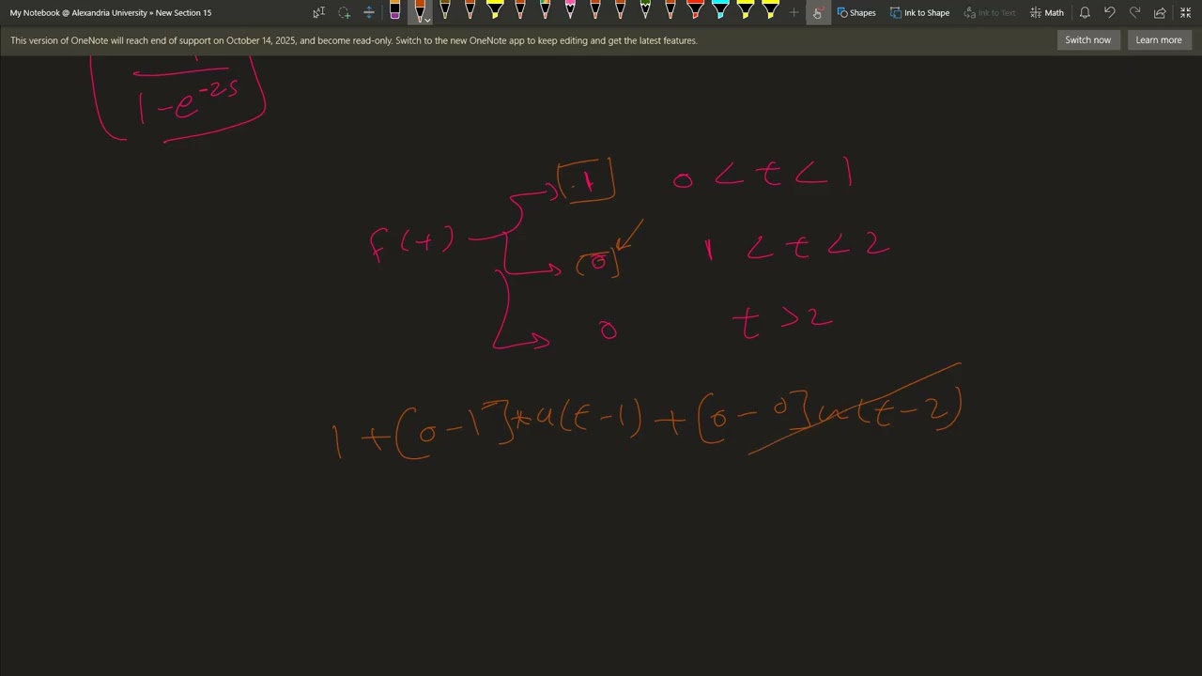Click the end of support notification message
The height and width of the screenshot is (676, 1202).
[354, 40]
